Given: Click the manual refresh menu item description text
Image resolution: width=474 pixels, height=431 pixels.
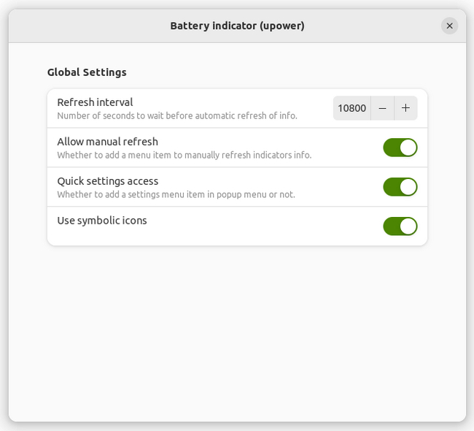Looking at the screenshot, I should pyautogui.click(x=184, y=155).
